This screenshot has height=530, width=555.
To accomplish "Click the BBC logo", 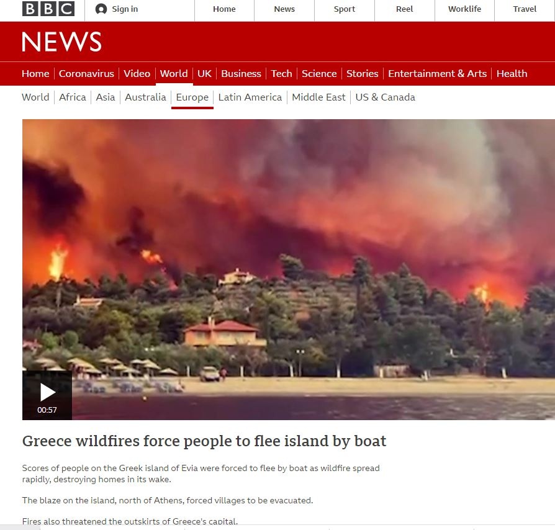I will point(48,9).
